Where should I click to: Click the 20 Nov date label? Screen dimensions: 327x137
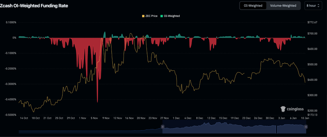coord(141,118)
